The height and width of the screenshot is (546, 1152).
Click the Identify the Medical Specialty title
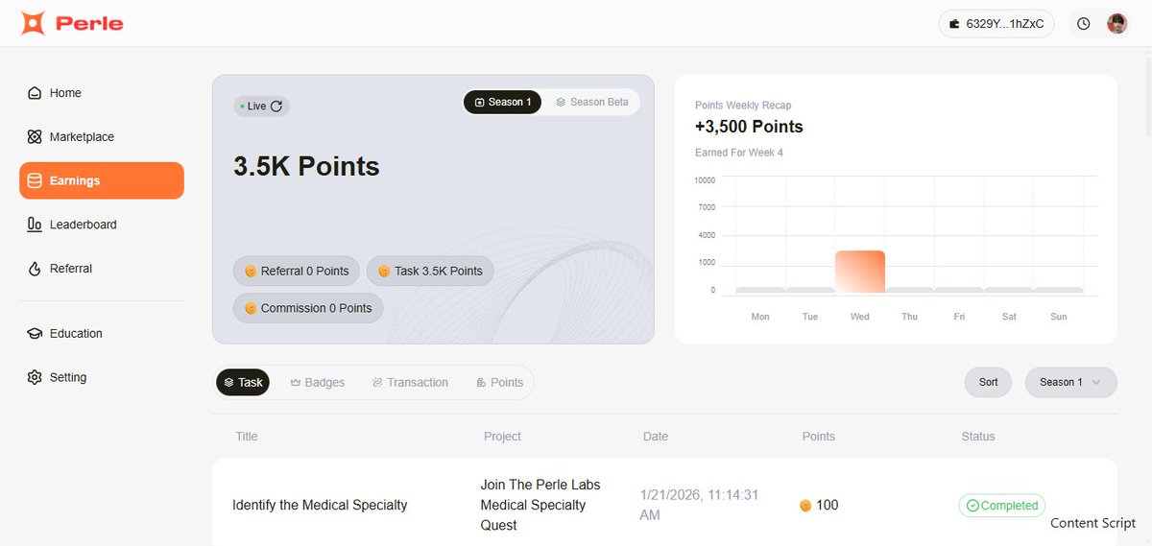tap(320, 506)
